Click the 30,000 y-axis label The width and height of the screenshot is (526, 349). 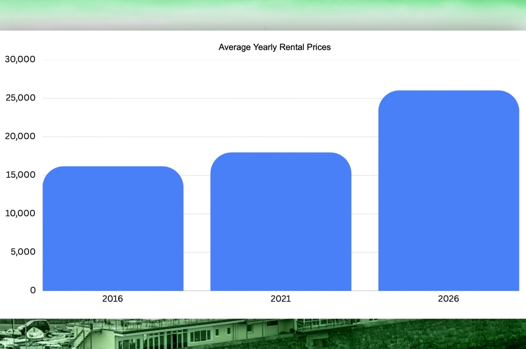tap(20, 59)
